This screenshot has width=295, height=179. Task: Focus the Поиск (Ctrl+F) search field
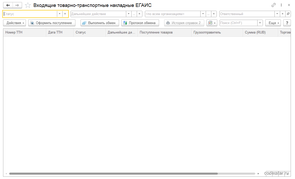(x=238, y=23)
